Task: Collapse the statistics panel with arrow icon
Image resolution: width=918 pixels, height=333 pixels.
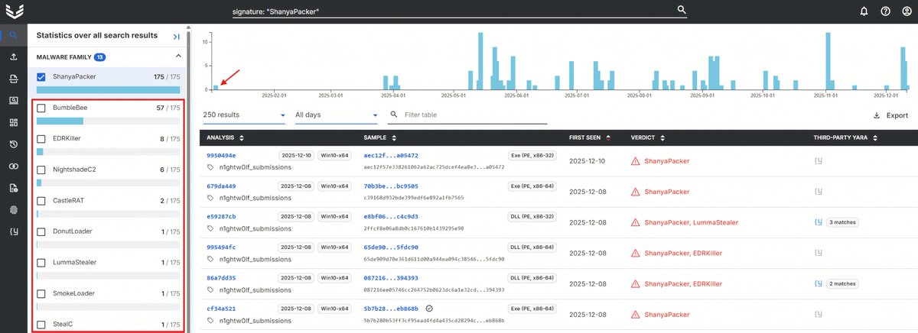Action: pyautogui.click(x=176, y=36)
